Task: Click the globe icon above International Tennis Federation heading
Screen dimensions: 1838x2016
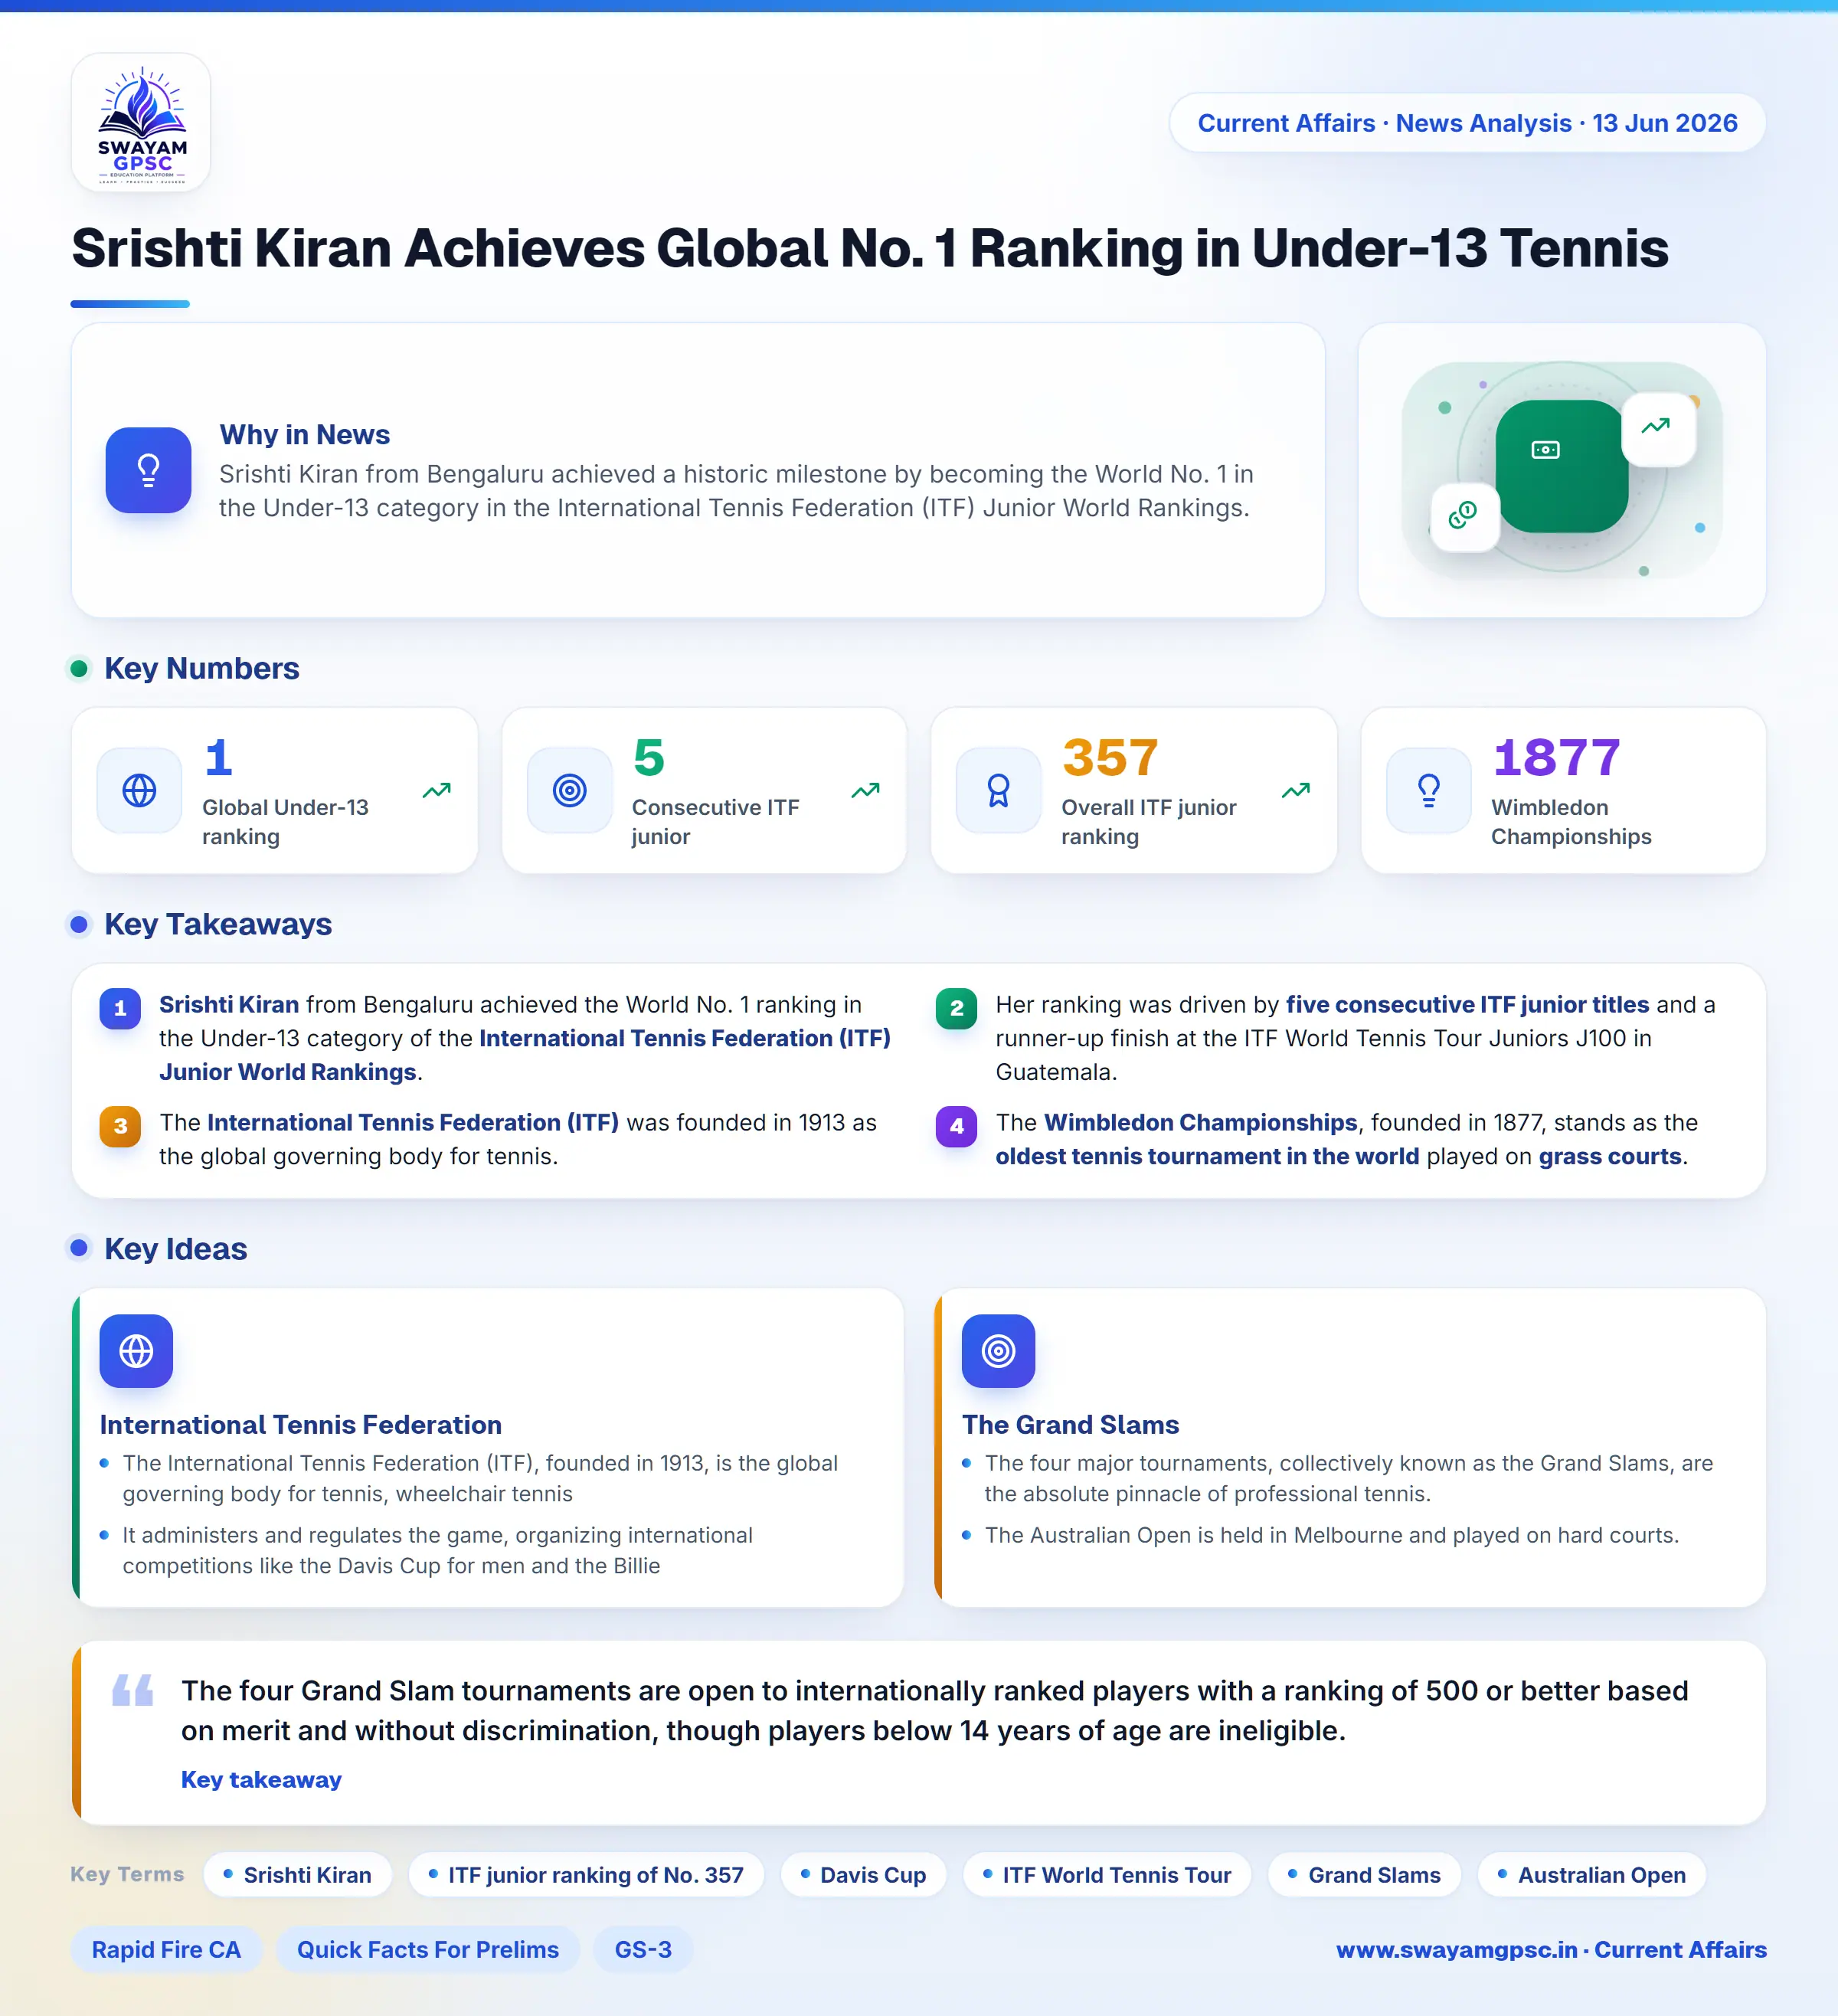Action: tap(136, 1351)
